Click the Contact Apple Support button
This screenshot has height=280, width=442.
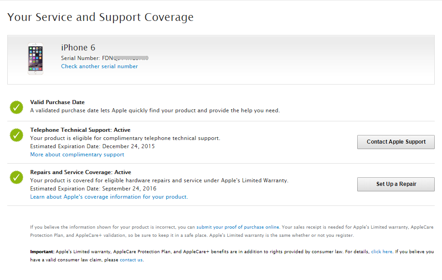(396, 142)
